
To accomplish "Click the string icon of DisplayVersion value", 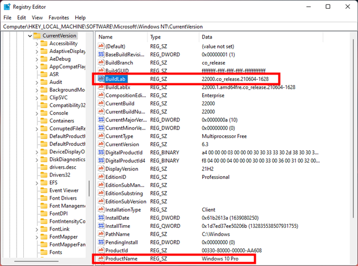I will click(x=101, y=169).
